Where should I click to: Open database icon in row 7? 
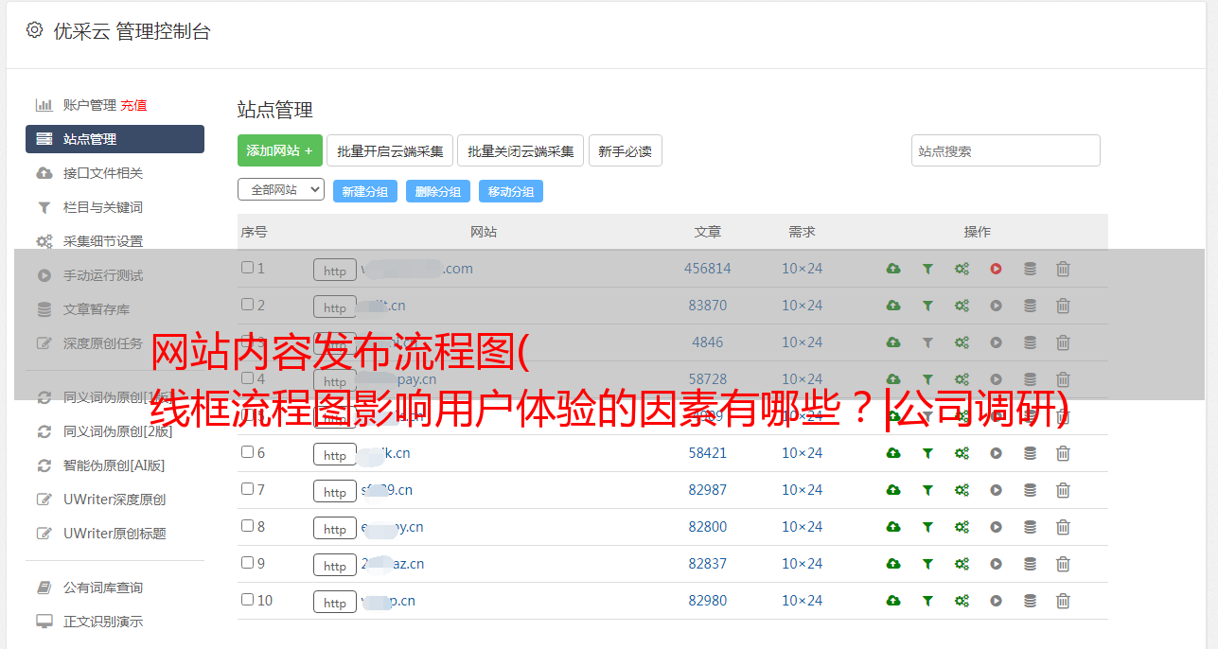1030,490
